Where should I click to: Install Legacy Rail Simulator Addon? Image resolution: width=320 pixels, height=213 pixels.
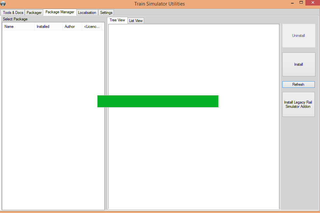pyautogui.click(x=298, y=104)
